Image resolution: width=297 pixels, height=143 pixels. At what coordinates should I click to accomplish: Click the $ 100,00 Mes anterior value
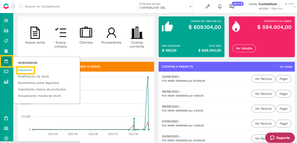click(x=169, y=51)
